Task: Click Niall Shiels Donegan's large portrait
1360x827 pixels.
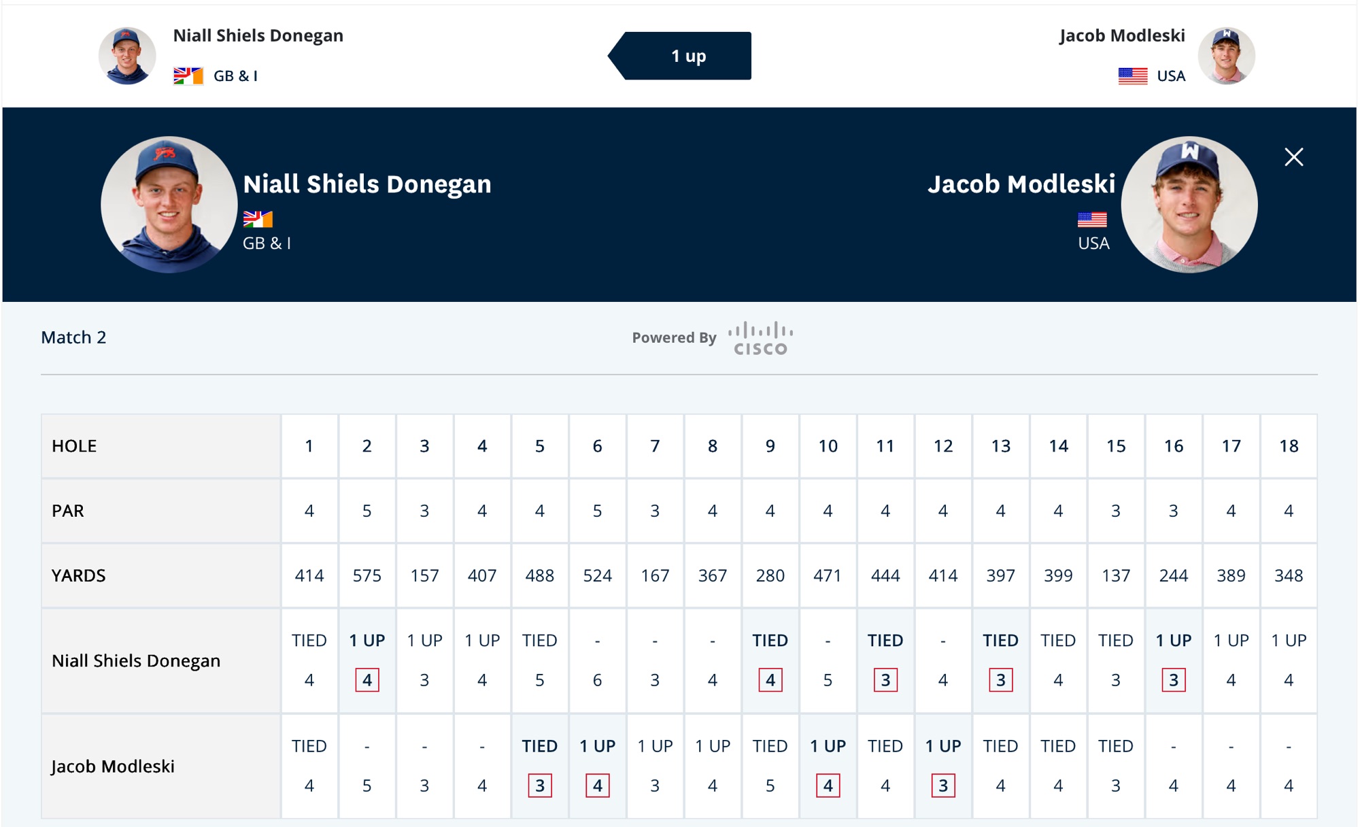Action: [169, 205]
